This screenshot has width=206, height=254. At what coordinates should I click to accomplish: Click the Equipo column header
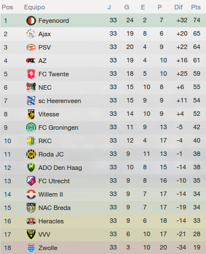click(35, 7)
